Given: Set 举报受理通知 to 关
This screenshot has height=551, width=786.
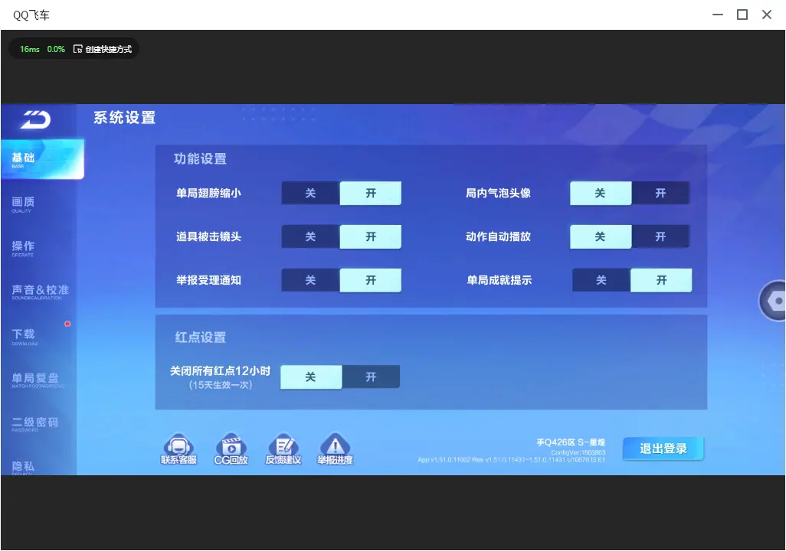Looking at the screenshot, I should pyautogui.click(x=310, y=281).
